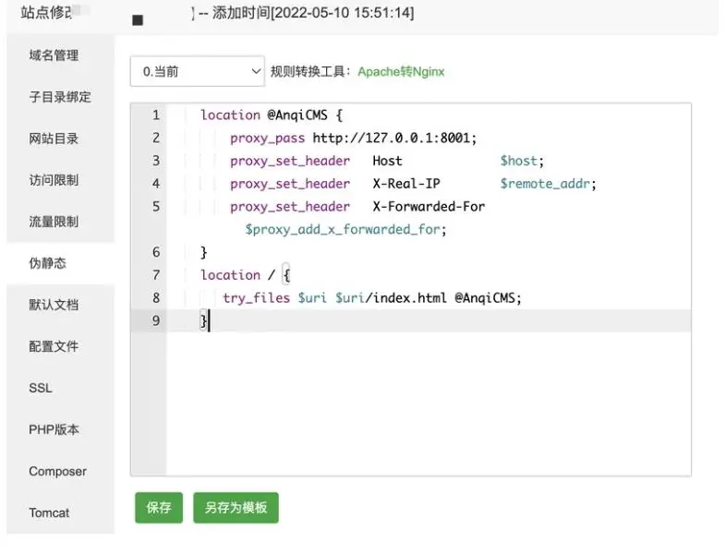Open 访问限制 settings
The width and height of the screenshot is (725, 555).
pos(54,180)
